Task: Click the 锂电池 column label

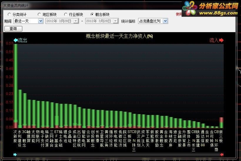Action: click(65, 136)
